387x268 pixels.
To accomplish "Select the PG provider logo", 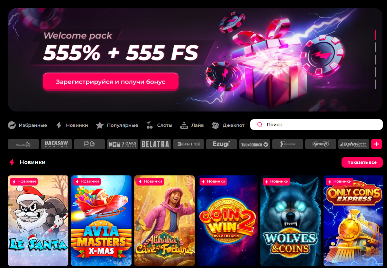I will click(89, 144).
